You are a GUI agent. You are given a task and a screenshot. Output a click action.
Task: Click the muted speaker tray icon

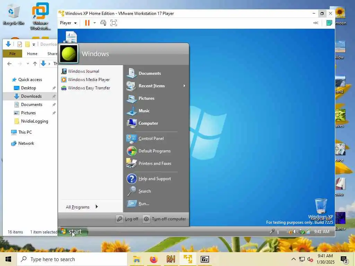click(310, 259)
